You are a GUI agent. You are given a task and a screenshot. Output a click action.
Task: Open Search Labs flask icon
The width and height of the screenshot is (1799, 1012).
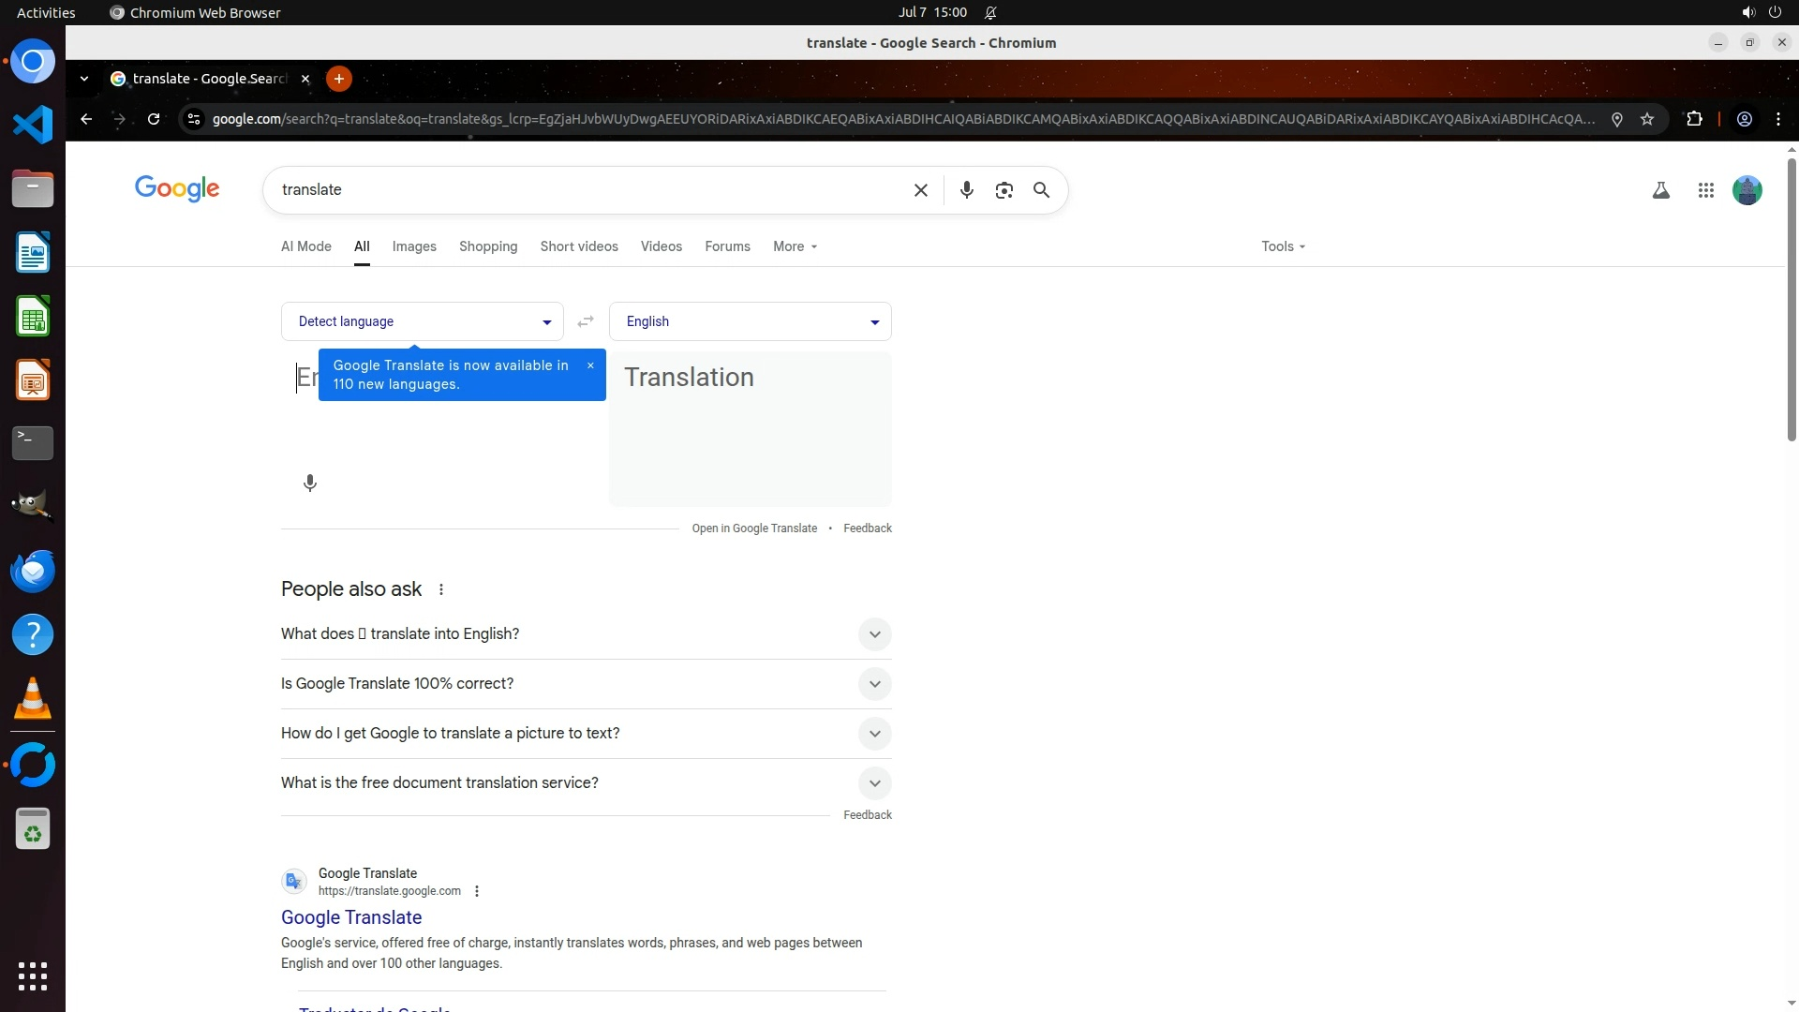click(1660, 190)
